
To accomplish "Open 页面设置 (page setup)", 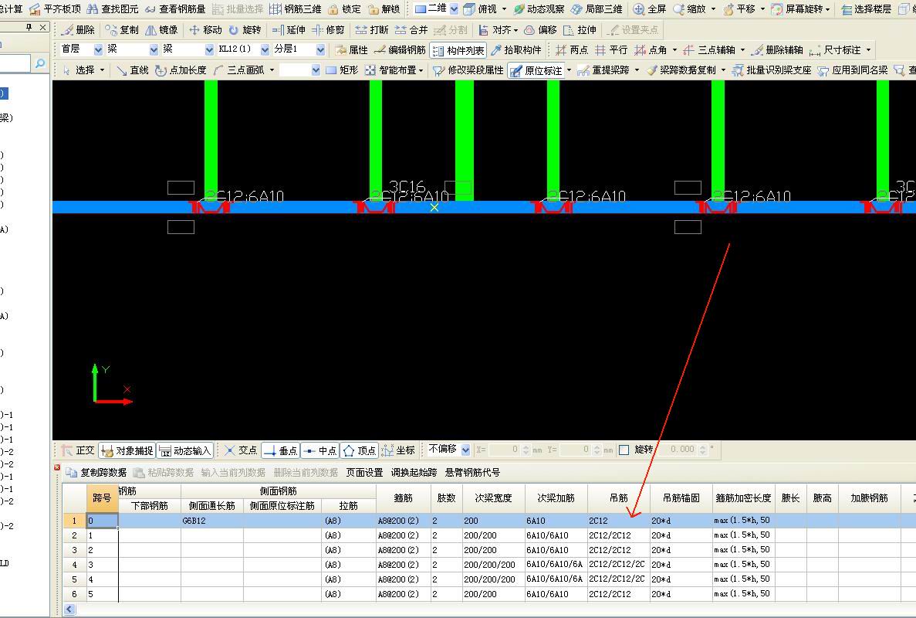I will click(364, 473).
